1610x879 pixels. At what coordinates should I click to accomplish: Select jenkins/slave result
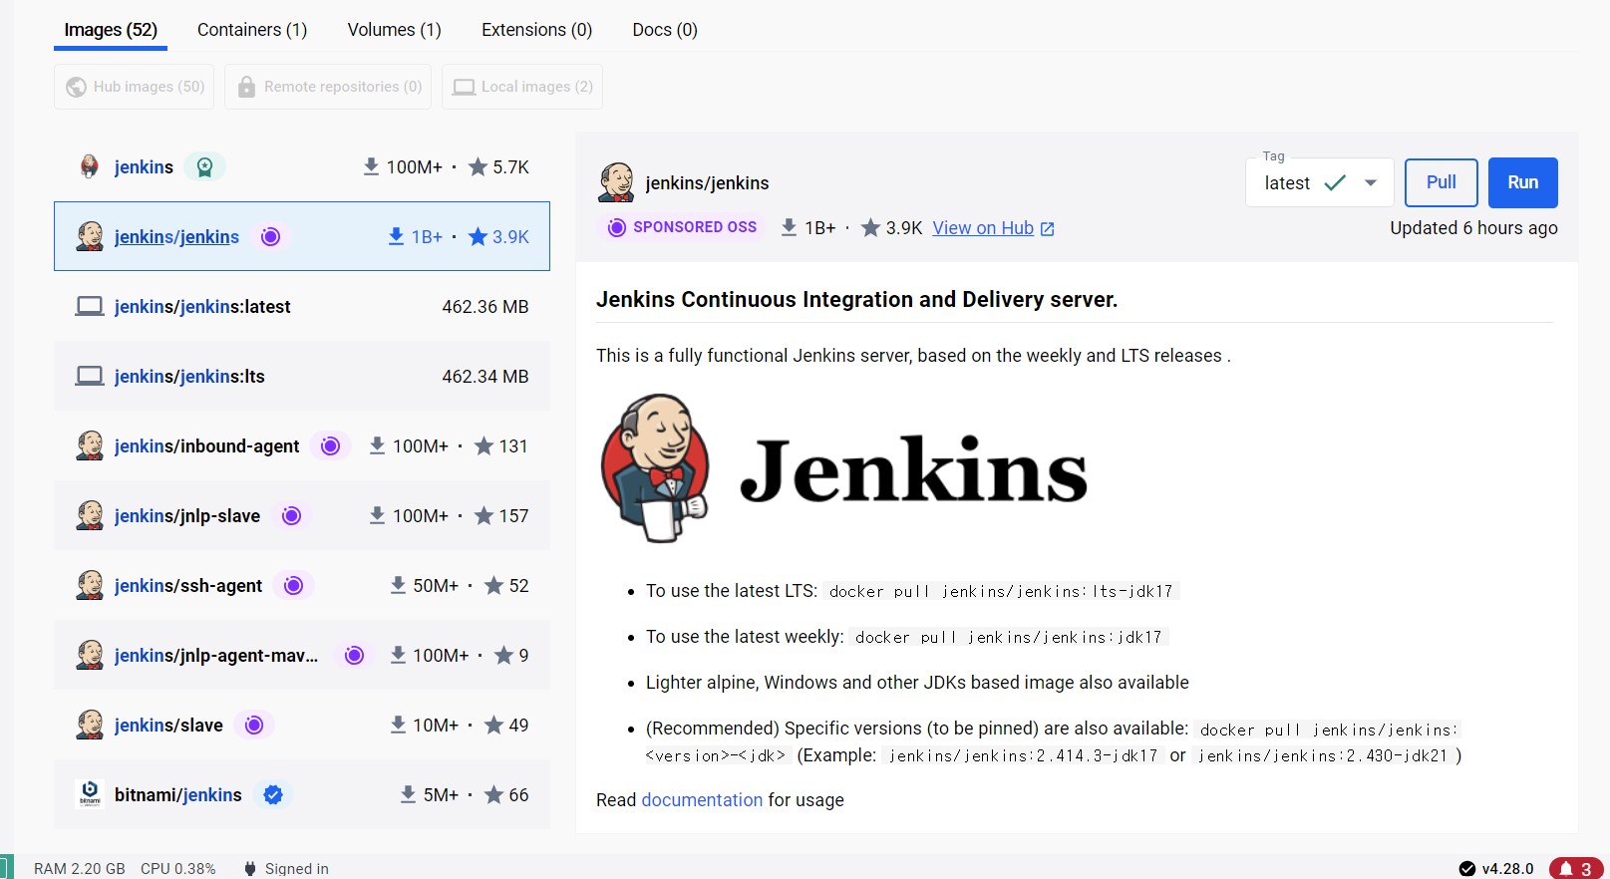click(x=302, y=725)
